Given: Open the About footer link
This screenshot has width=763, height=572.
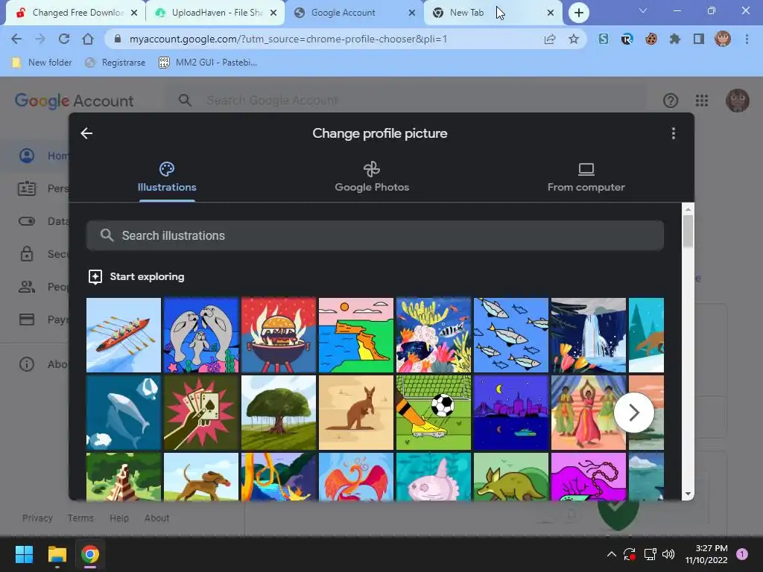Looking at the screenshot, I should (156, 518).
